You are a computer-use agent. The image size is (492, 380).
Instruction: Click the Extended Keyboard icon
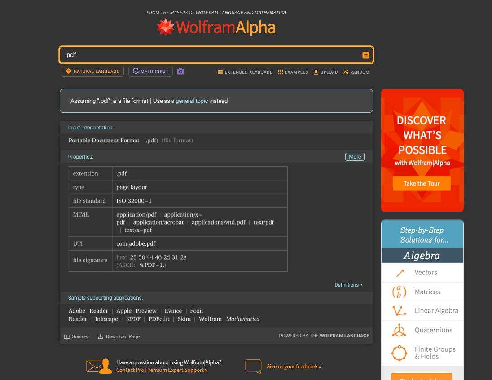(x=220, y=72)
